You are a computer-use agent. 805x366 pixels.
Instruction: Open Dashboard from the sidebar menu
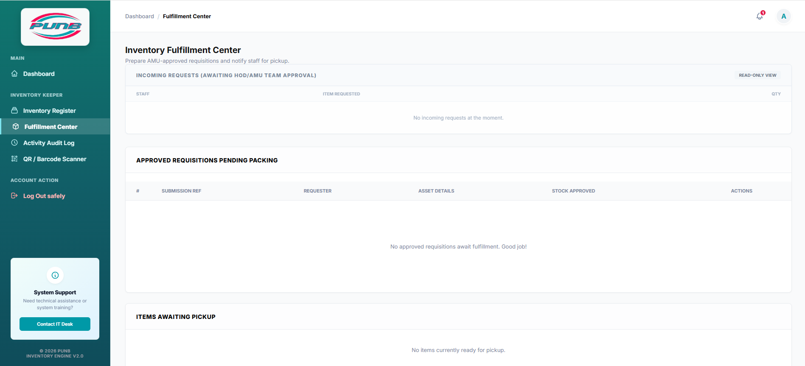tap(55, 74)
